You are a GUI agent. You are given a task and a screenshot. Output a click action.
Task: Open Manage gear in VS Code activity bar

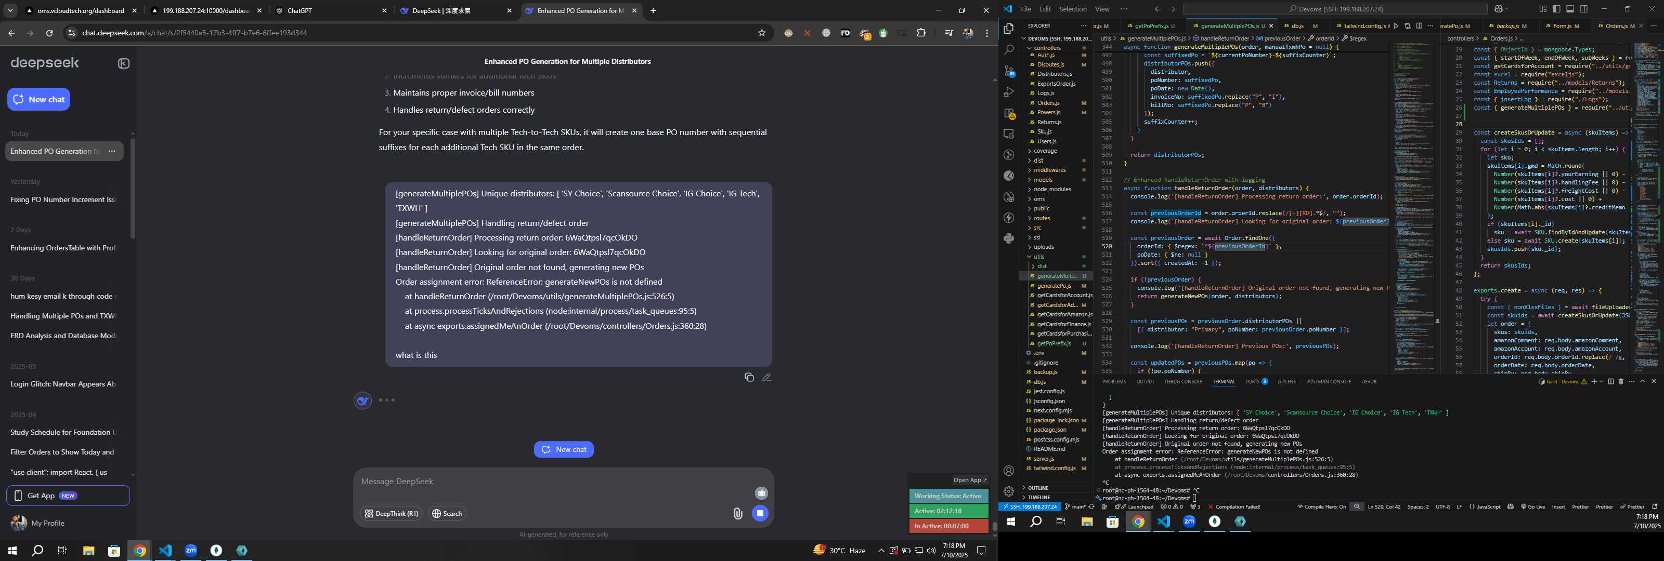tap(1008, 491)
